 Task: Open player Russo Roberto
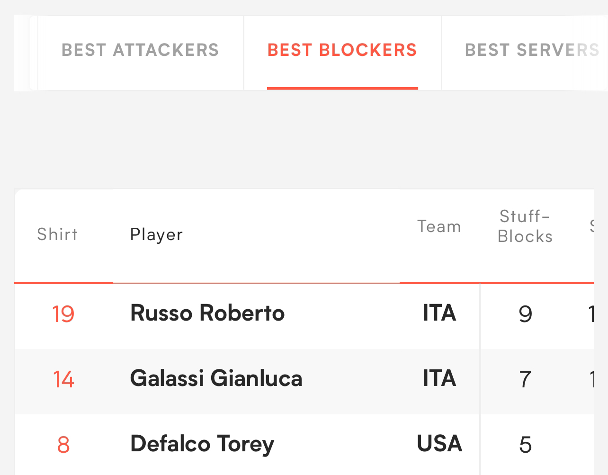207,313
